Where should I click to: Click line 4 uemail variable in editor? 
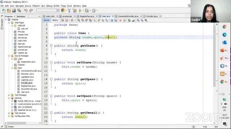point(110,37)
